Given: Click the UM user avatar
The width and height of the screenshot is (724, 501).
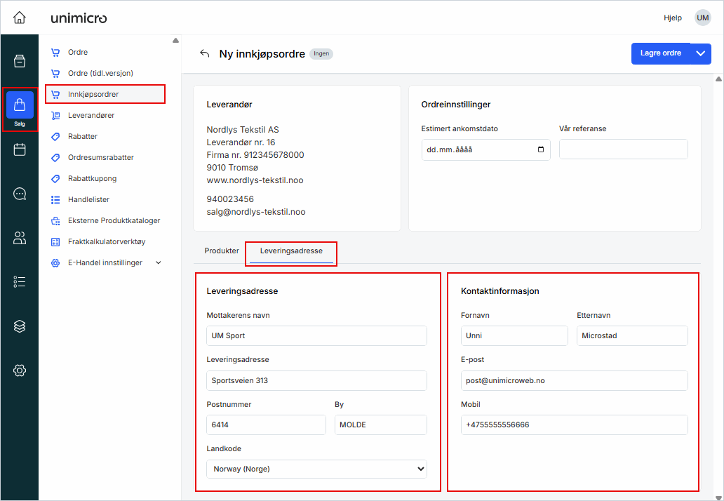Looking at the screenshot, I should (702, 18).
